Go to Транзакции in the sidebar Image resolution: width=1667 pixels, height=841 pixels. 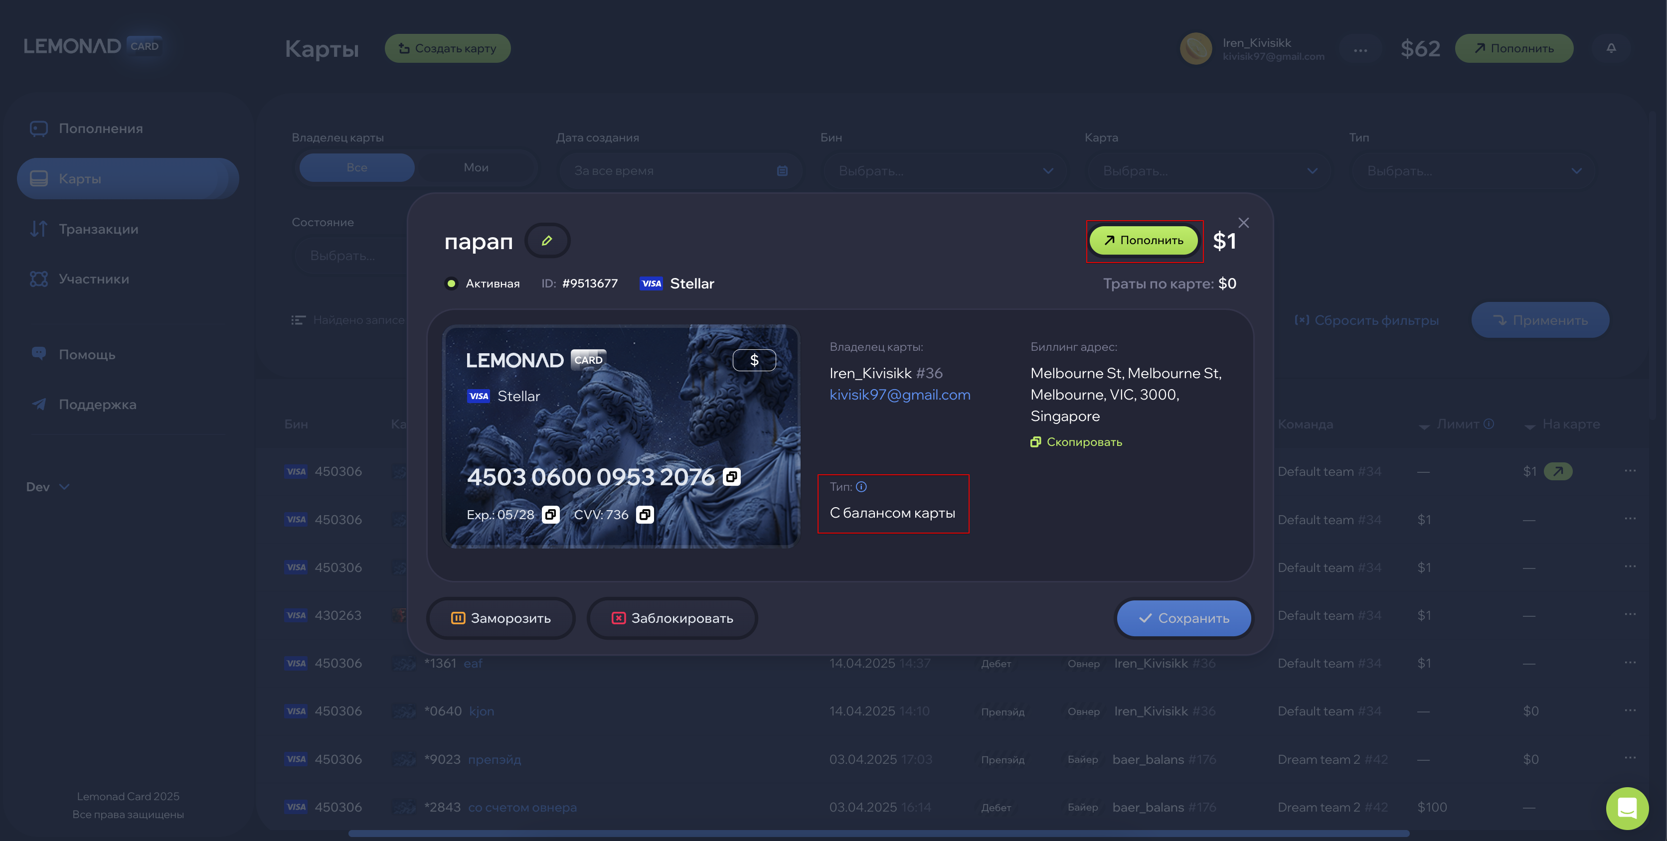point(98,229)
